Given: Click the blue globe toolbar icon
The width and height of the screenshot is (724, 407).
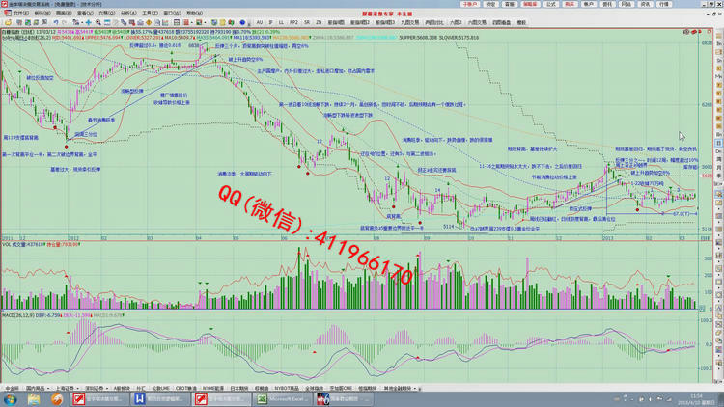Looking at the screenshot, I should (242, 22).
